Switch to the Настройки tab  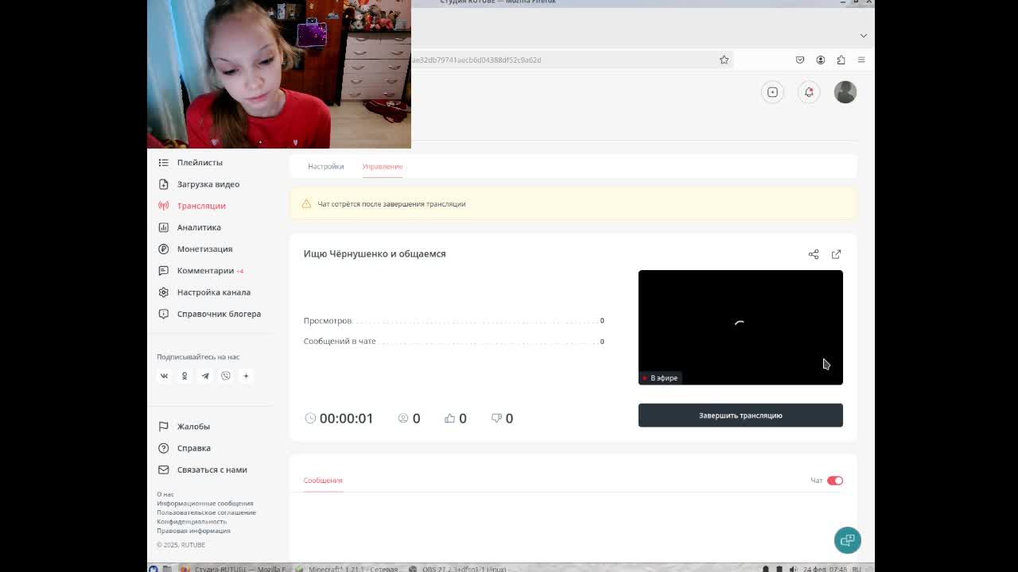pyautogui.click(x=326, y=166)
